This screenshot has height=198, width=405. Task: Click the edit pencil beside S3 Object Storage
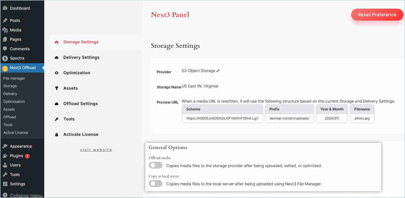[x=218, y=71]
